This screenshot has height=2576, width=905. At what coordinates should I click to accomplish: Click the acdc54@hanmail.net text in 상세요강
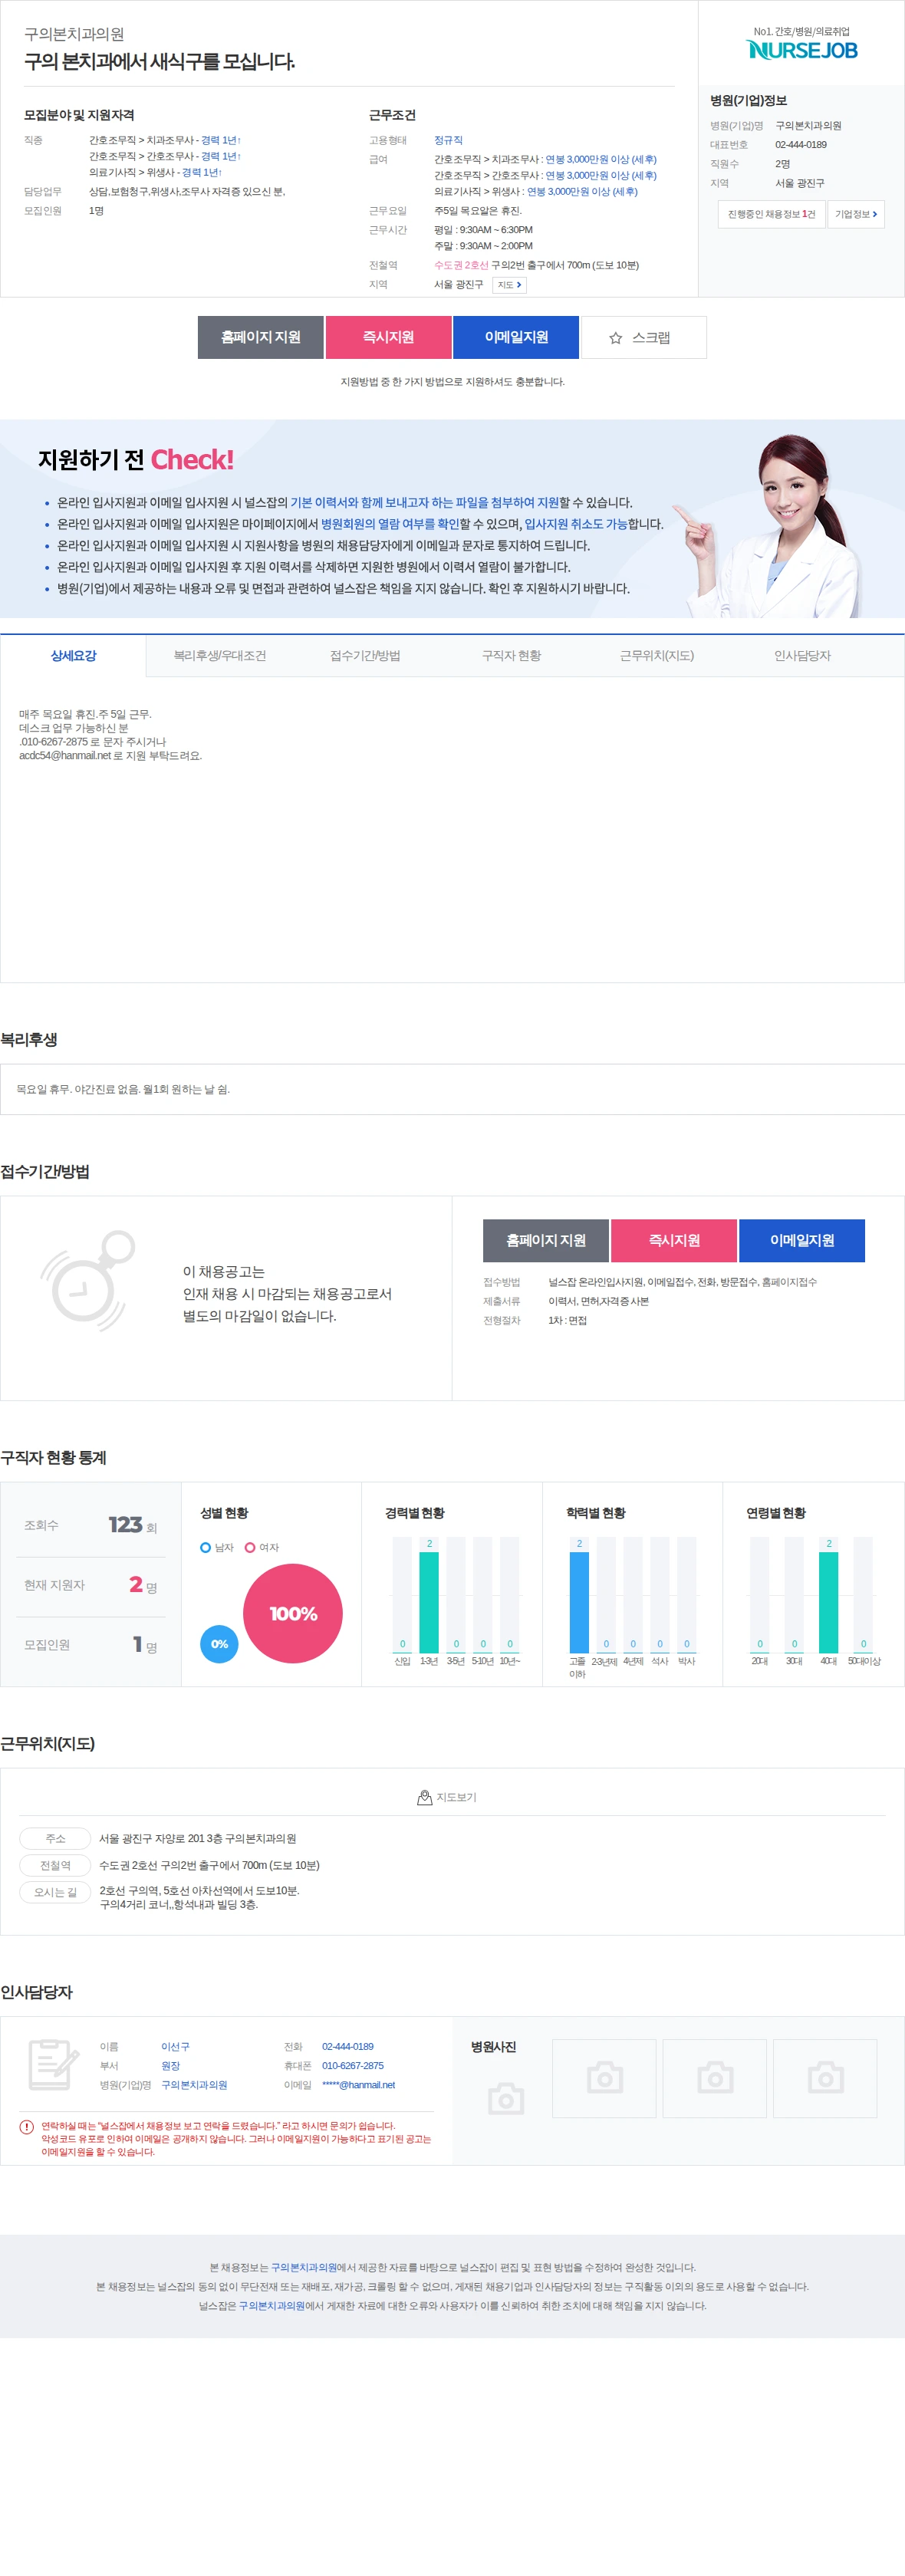pyautogui.click(x=65, y=756)
